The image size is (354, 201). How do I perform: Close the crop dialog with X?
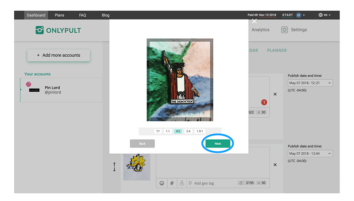point(254,21)
